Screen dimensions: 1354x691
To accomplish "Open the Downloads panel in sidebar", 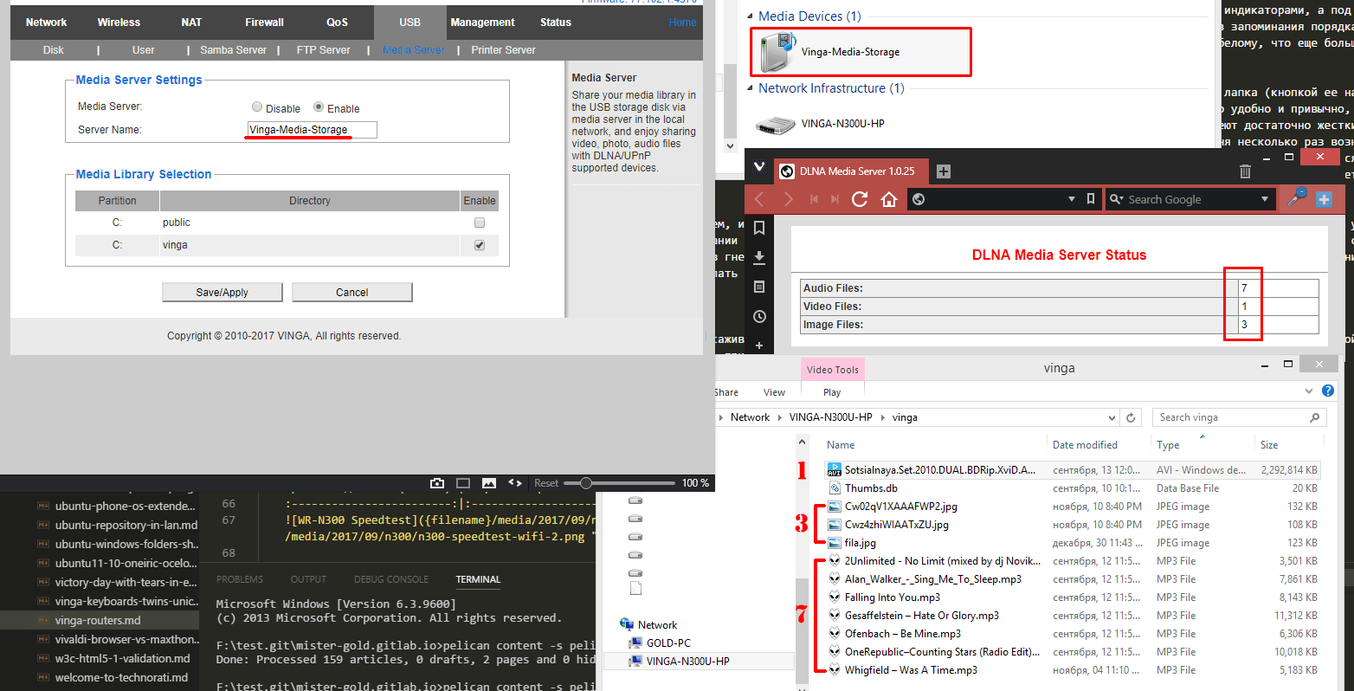I will click(x=759, y=257).
